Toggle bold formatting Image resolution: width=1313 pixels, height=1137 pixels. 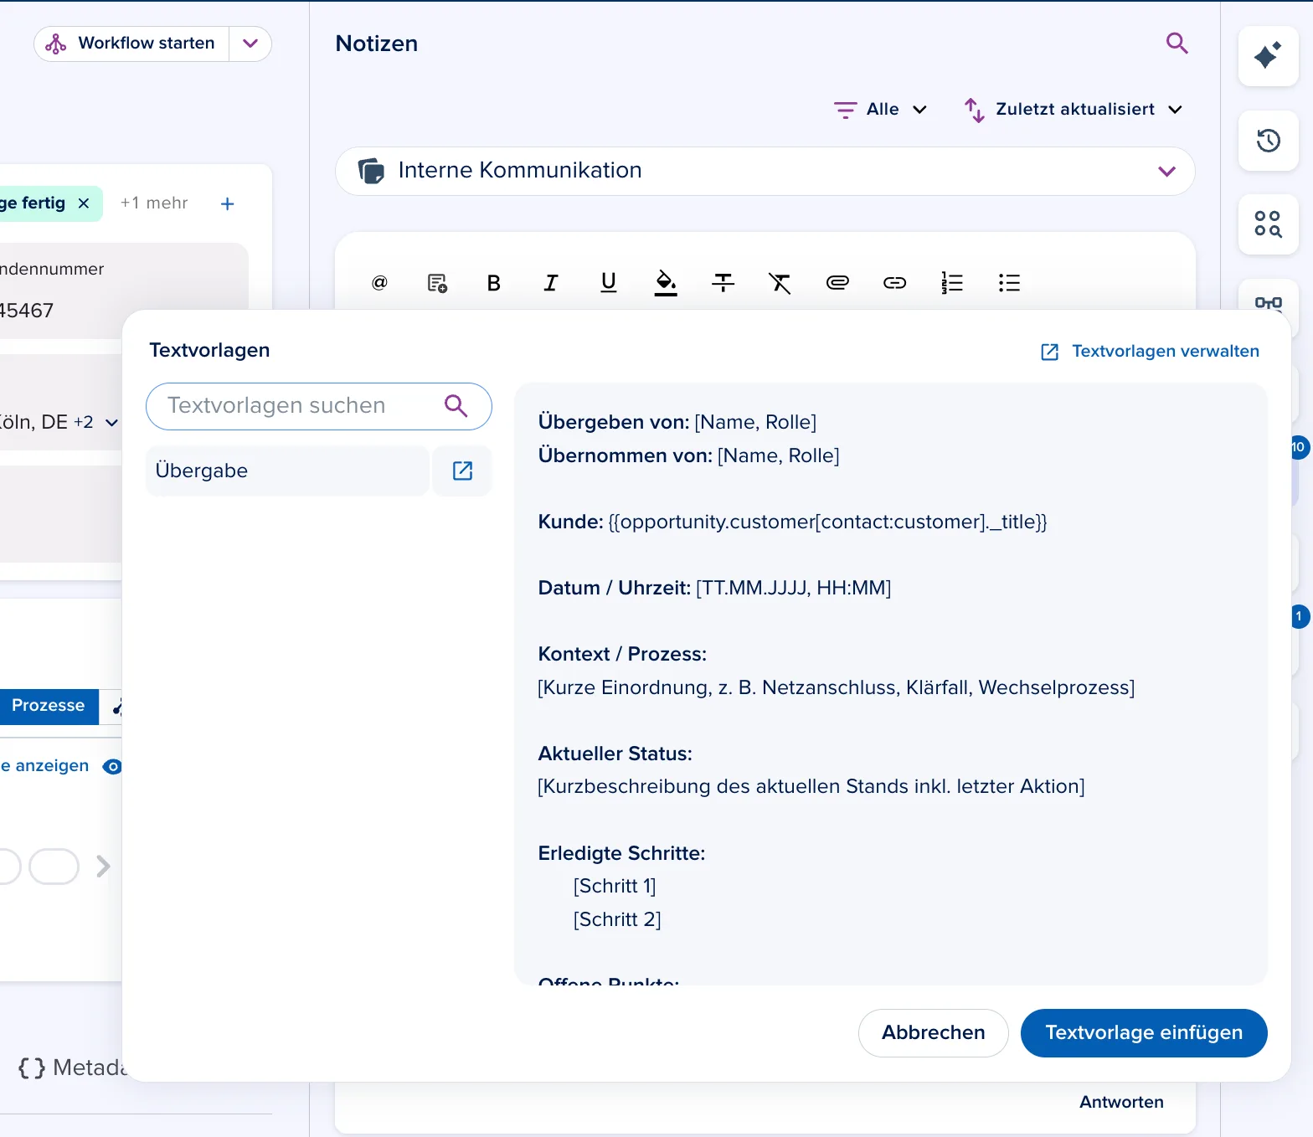coord(494,283)
